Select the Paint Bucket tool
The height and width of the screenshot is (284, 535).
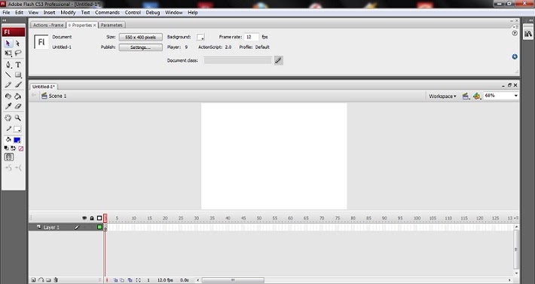tap(18, 96)
